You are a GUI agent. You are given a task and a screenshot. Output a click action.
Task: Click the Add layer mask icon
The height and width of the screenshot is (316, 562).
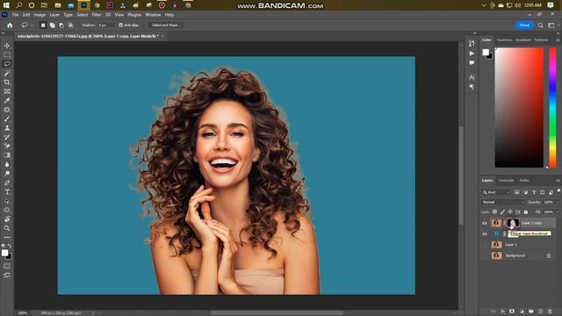(x=512, y=312)
